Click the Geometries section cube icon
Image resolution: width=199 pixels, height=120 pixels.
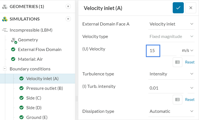(x=5, y=6)
